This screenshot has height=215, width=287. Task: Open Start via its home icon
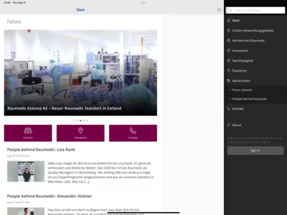pos(228,20)
